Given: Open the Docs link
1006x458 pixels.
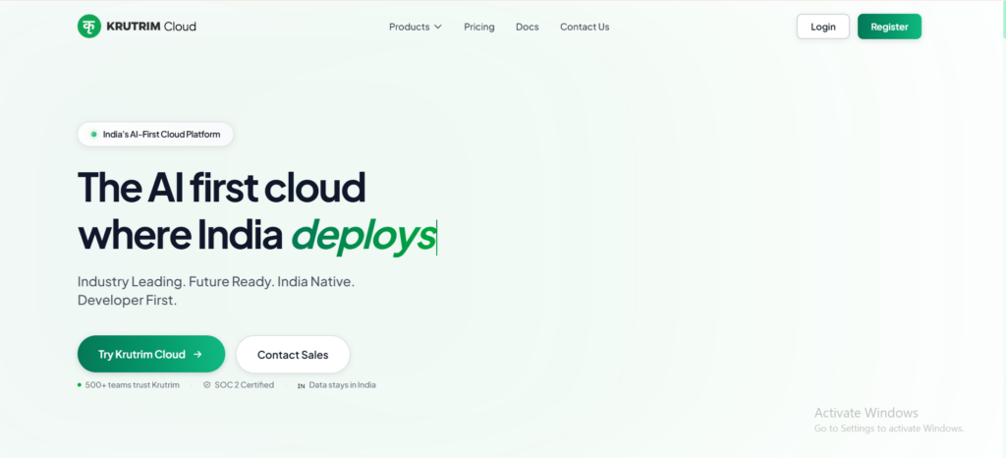Looking at the screenshot, I should pyautogui.click(x=528, y=27).
